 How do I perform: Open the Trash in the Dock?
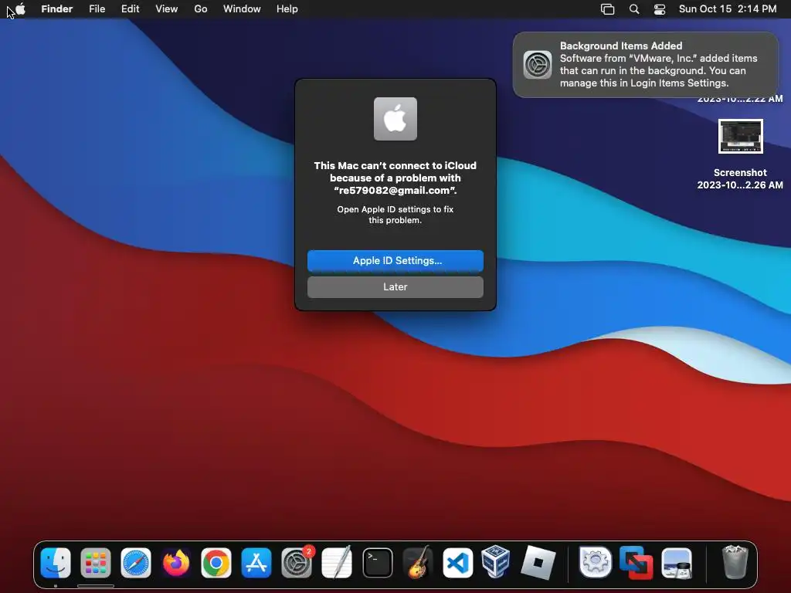[x=735, y=562]
